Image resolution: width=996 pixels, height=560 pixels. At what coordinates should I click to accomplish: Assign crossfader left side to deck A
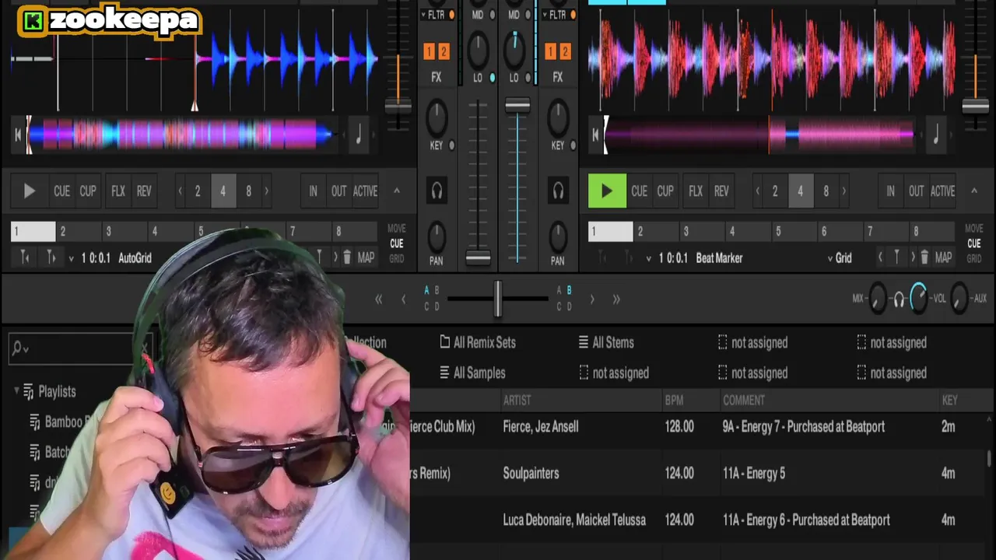426,290
